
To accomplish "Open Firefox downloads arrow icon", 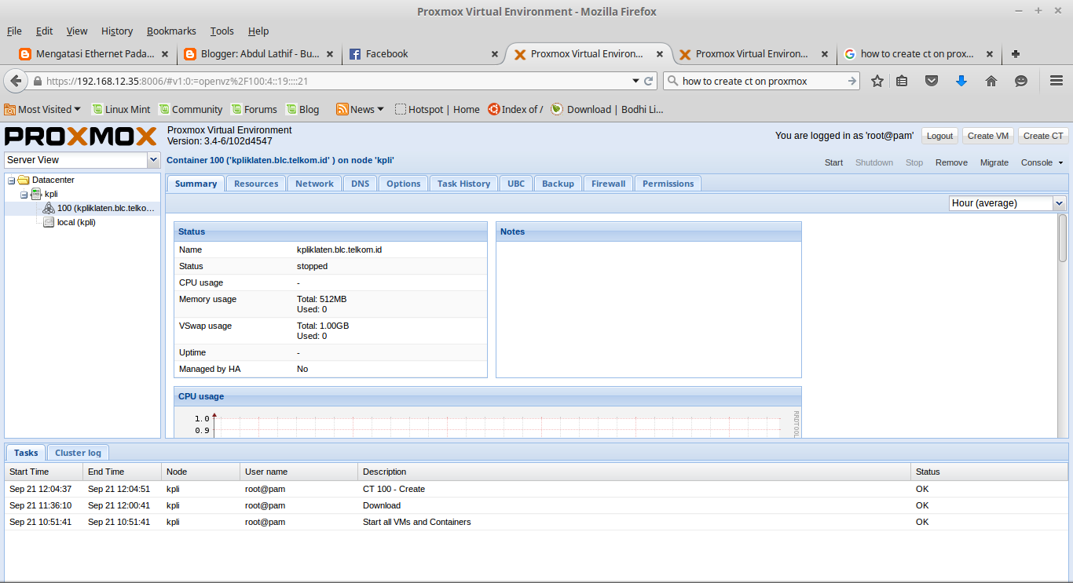I will [x=961, y=81].
